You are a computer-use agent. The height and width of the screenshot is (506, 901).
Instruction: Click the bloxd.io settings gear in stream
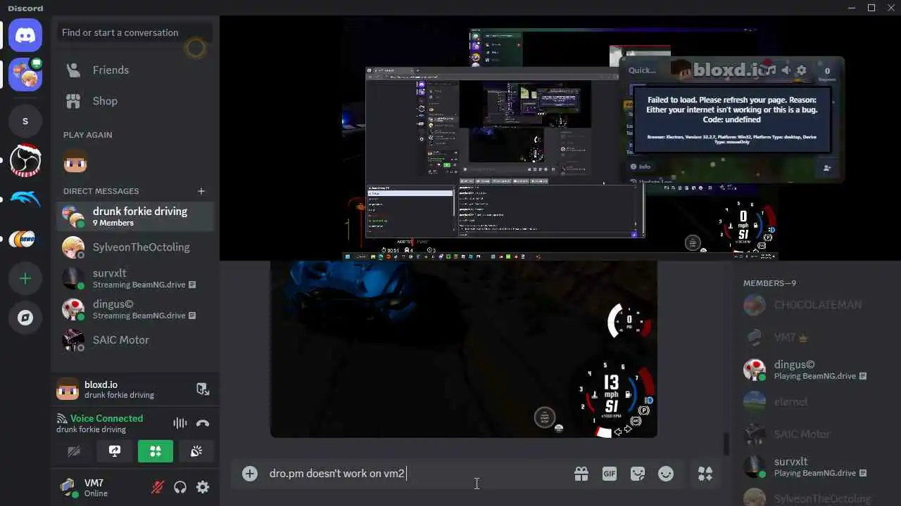801,70
